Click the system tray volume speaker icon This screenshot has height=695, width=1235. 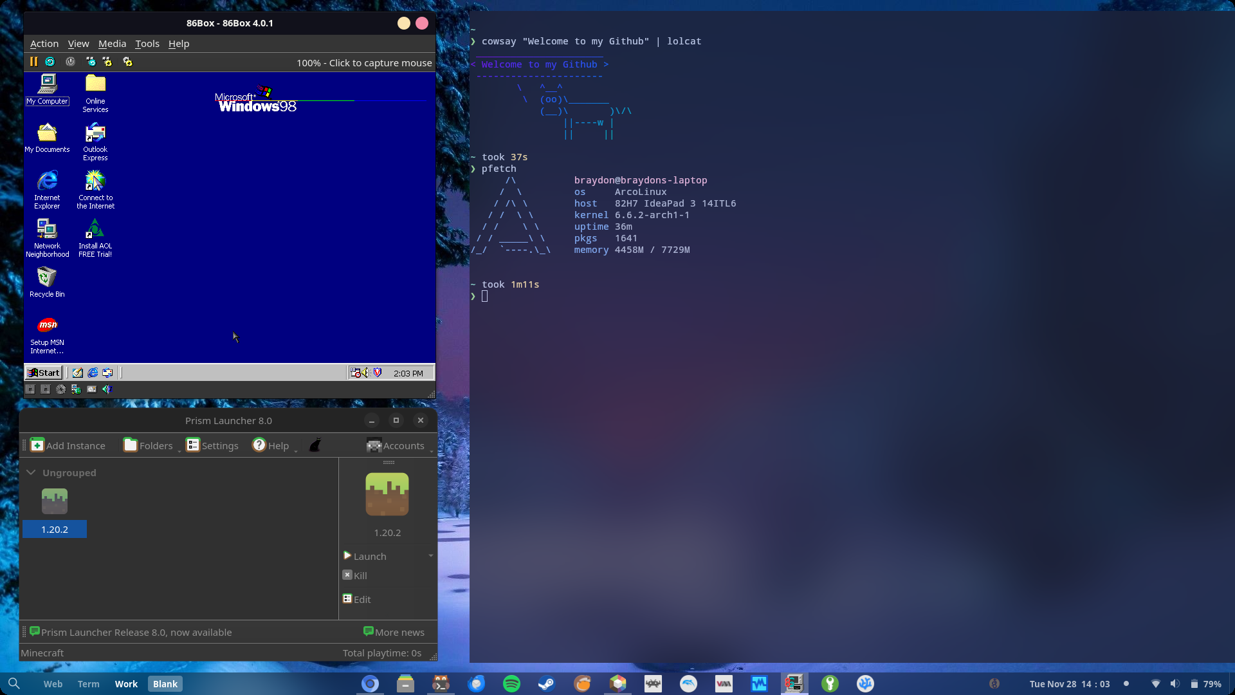(x=1175, y=683)
